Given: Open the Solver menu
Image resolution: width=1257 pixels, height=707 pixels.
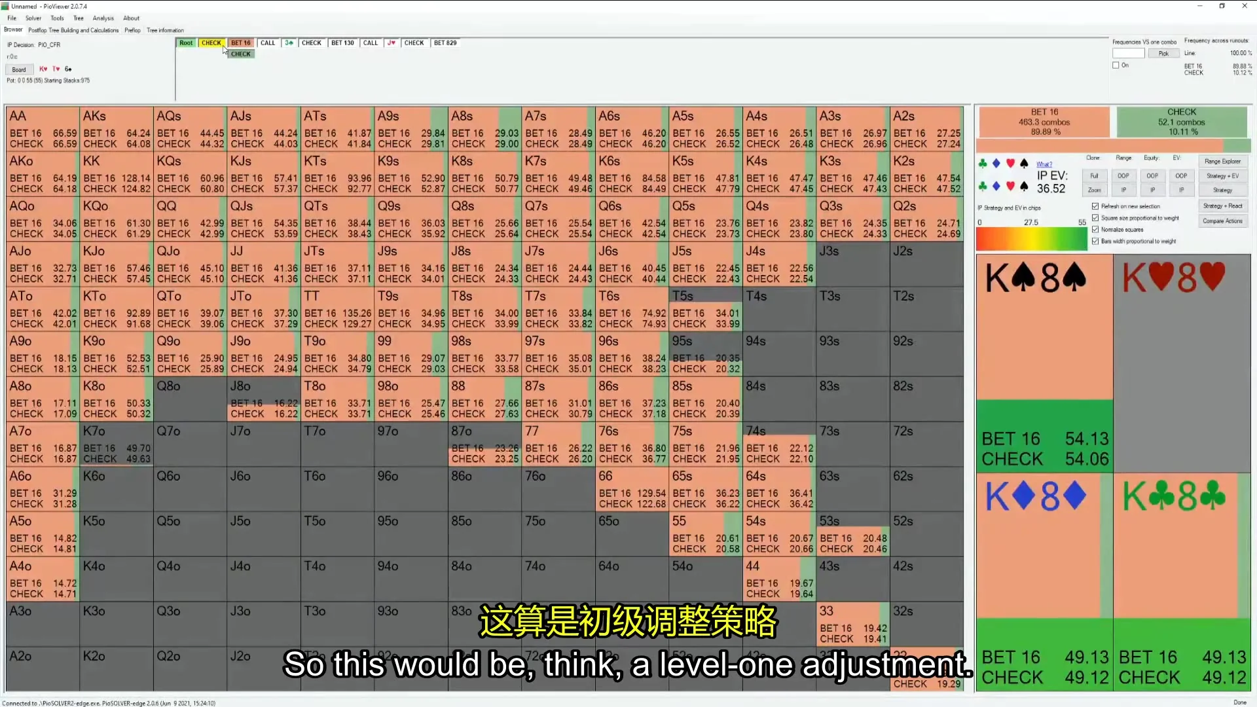Looking at the screenshot, I should pos(33,18).
